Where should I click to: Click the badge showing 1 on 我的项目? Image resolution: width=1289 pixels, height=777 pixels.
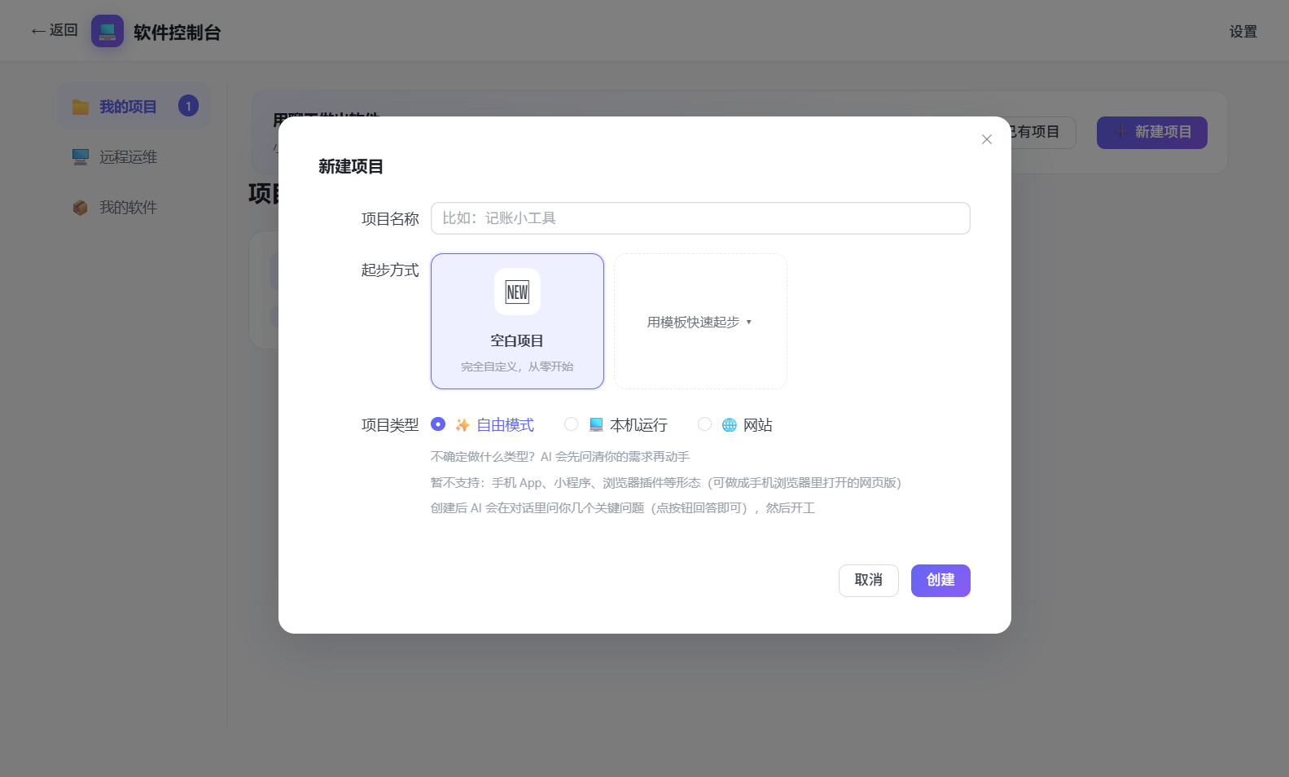point(188,106)
